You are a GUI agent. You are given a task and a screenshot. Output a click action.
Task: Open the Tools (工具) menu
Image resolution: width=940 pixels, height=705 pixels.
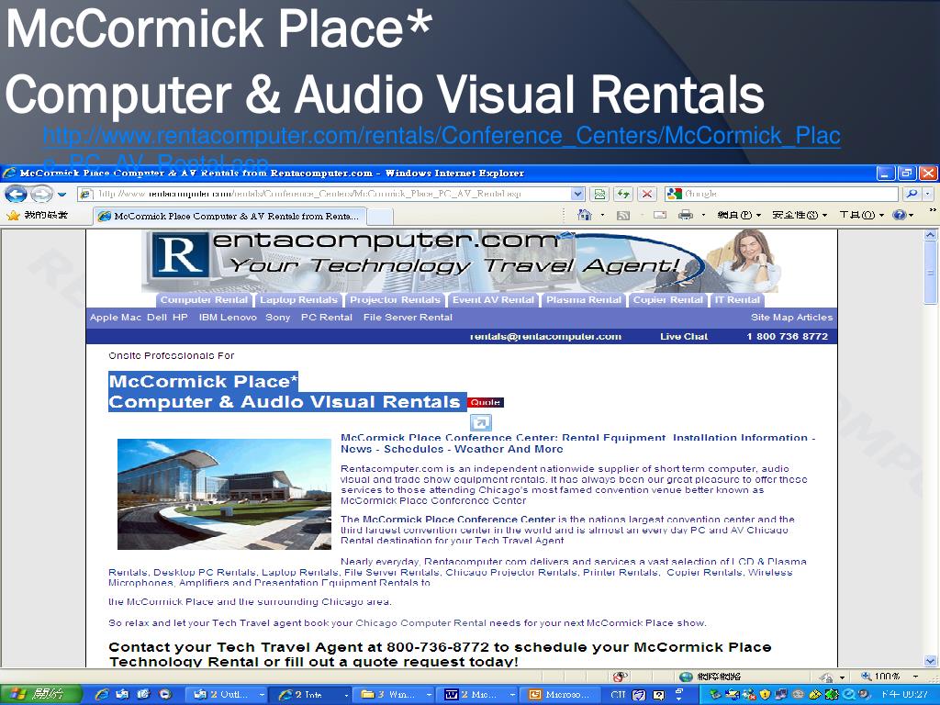pyautogui.click(x=861, y=215)
